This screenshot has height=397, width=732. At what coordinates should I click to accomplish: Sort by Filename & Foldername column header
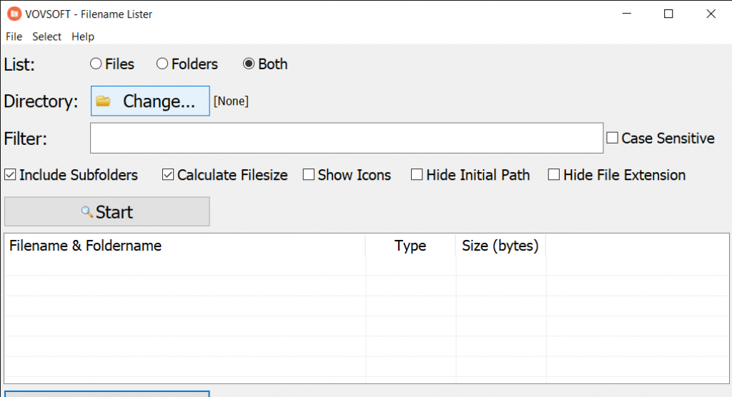point(185,246)
